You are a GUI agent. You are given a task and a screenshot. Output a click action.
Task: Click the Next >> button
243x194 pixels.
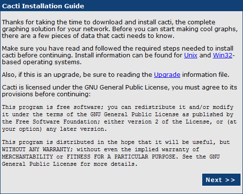tap(221, 180)
